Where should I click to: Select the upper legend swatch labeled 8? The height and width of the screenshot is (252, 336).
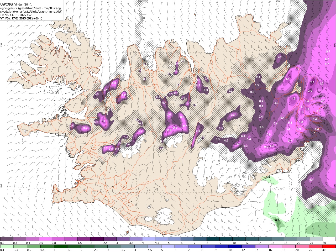213,239
